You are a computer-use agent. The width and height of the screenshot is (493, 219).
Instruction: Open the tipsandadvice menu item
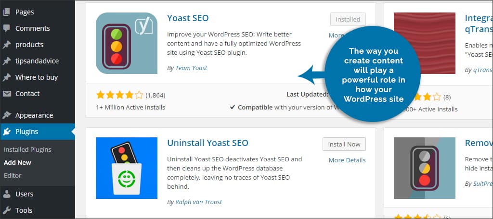[38, 61]
